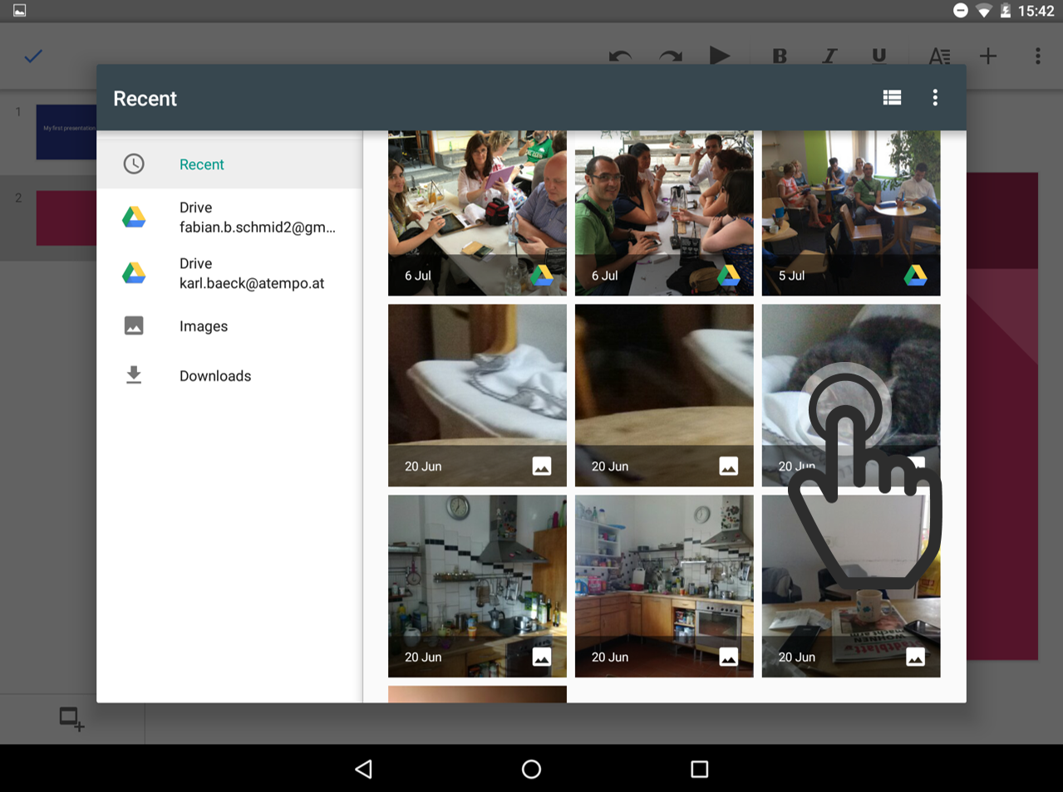
Task: Redo the action in Slides toolbar
Action: (670, 56)
